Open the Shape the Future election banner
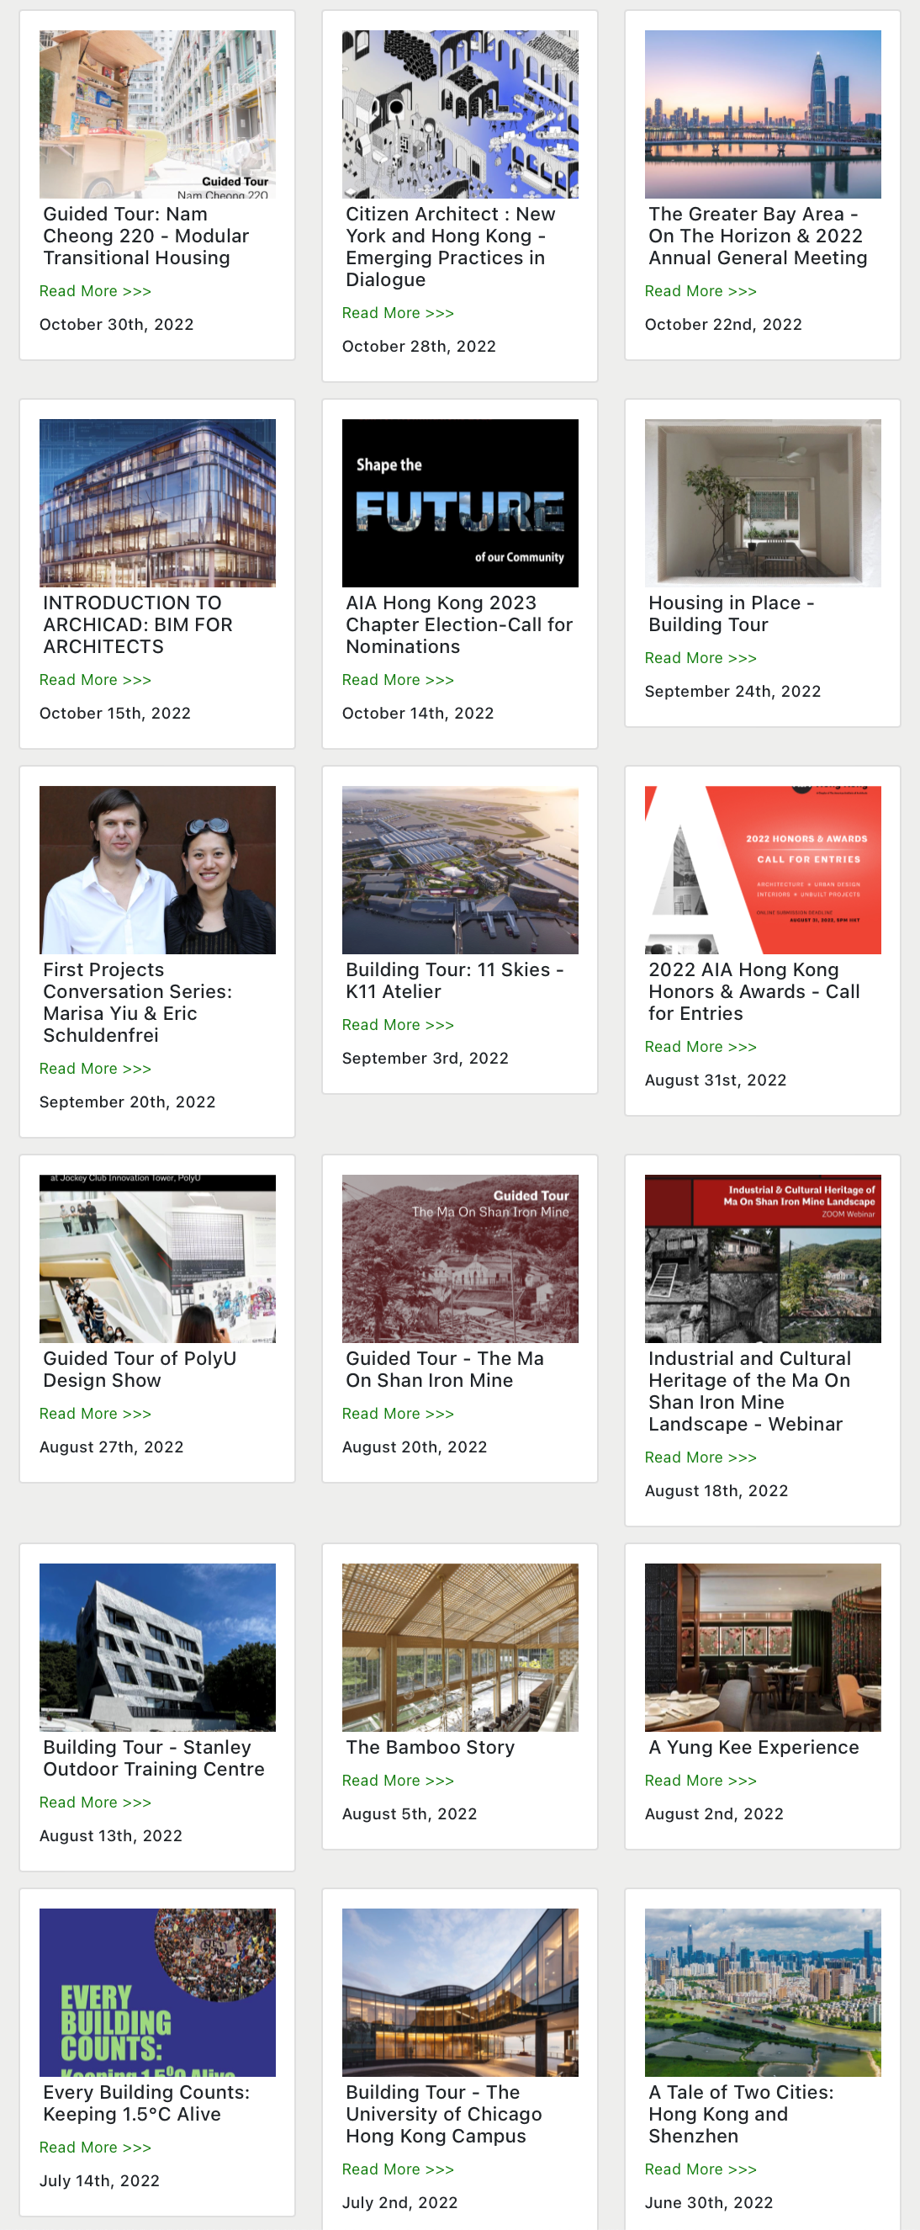The width and height of the screenshot is (920, 2230). [x=461, y=503]
